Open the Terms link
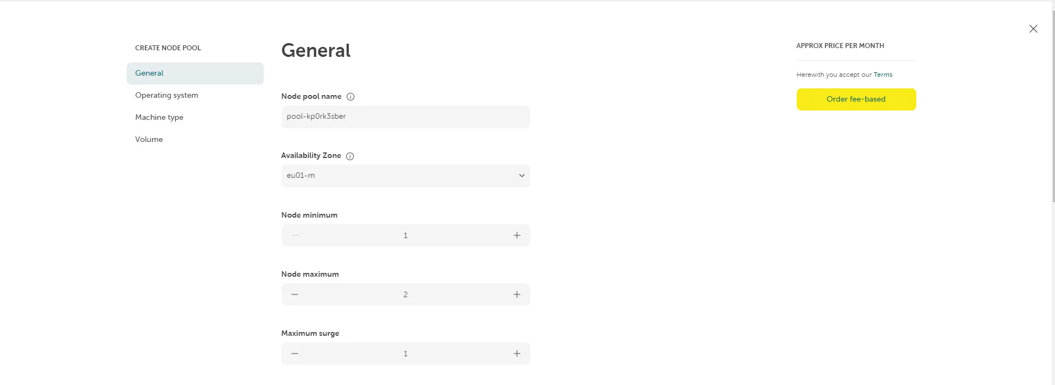The height and width of the screenshot is (385, 1055). tap(883, 74)
